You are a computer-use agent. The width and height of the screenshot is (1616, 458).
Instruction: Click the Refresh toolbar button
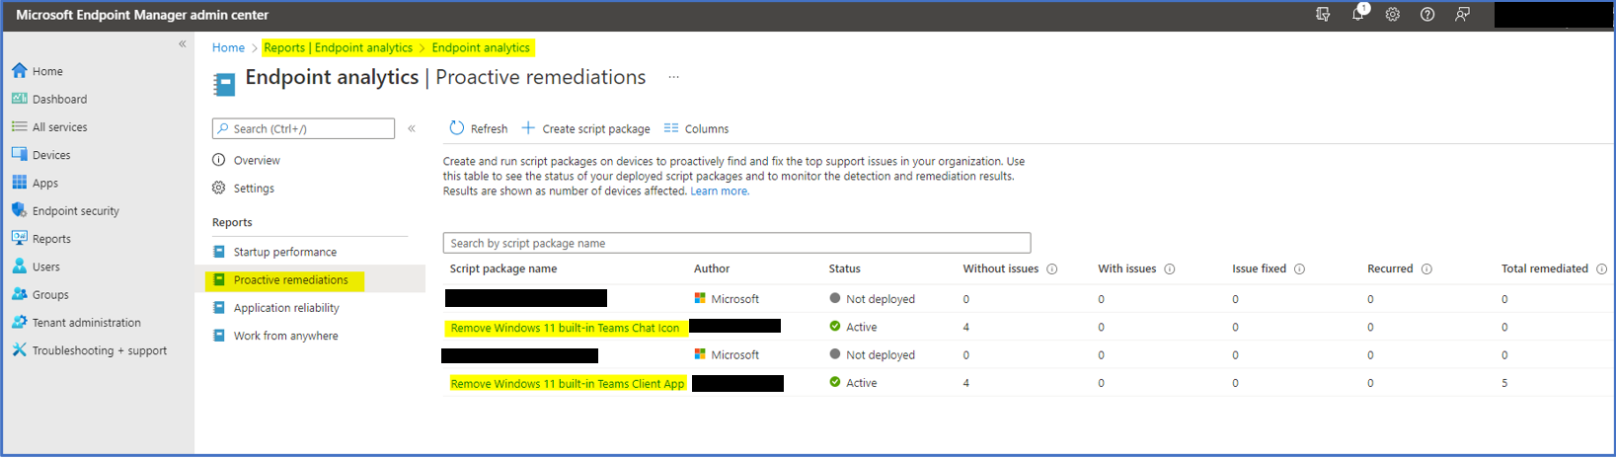click(479, 128)
